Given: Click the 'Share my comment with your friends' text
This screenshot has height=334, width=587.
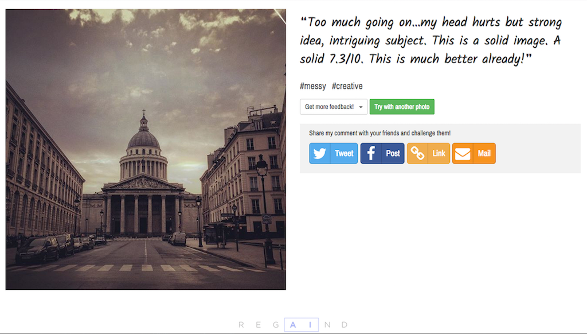Looking at the screenshot, I should pos(379,133).
